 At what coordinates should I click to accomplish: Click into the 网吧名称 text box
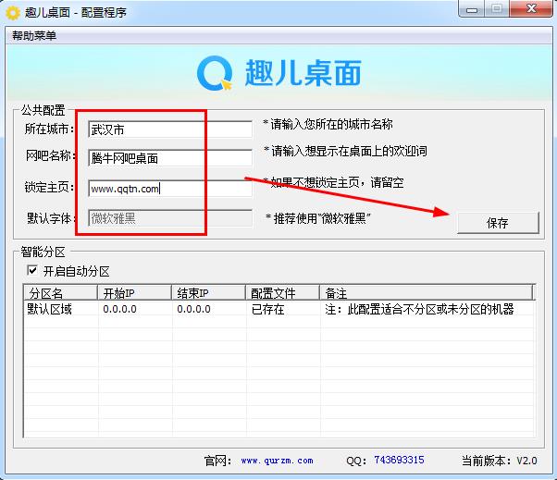(169, 158)
